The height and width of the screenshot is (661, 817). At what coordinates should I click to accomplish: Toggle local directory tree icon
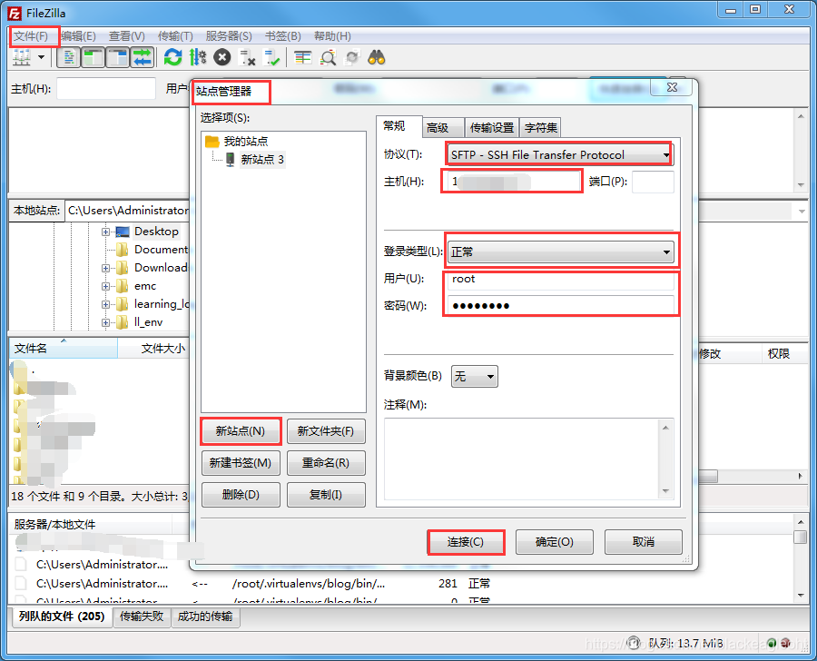tap(94, 57)
